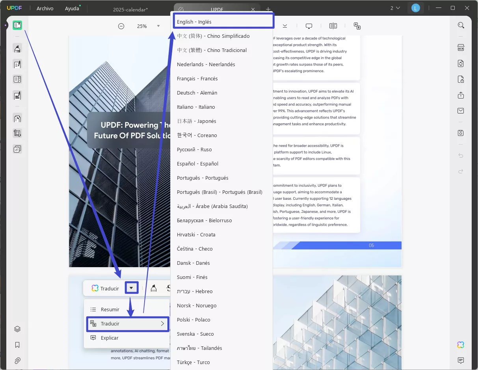The image size is (478, 370).
Task: Open the Attachments paperclip panel
Action: click(17, 361)
